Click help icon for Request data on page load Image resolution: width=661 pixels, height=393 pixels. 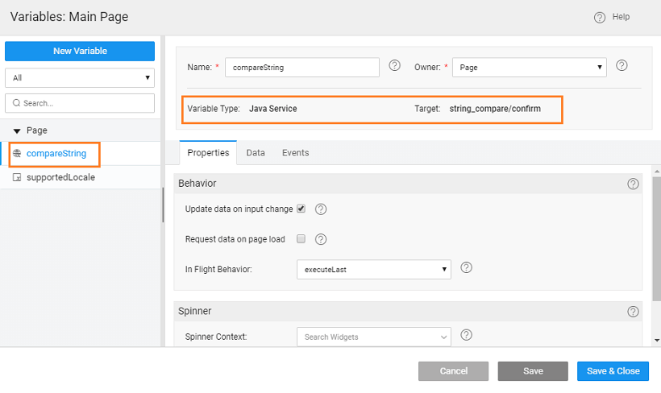320,239
